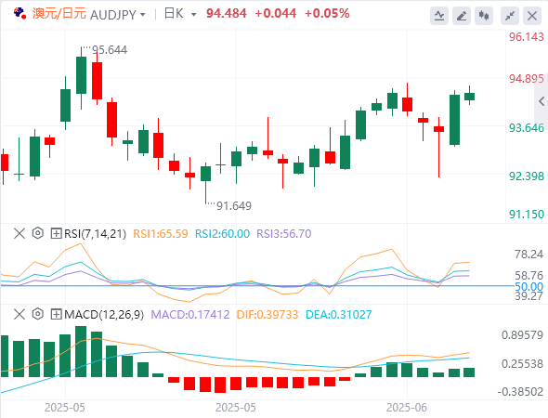Collapse chart with shrink arrows icon
Screen dimensions: 548x418
(510, 16)
